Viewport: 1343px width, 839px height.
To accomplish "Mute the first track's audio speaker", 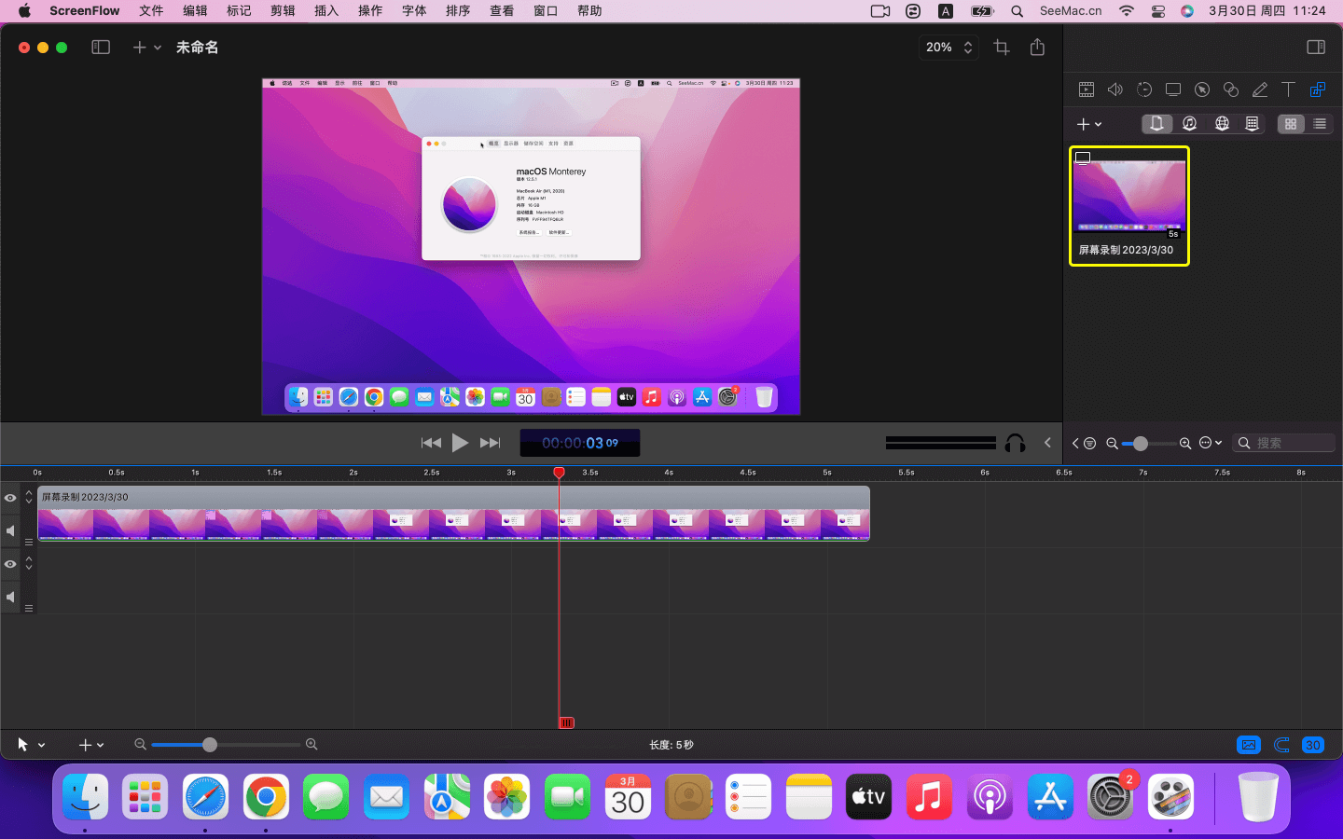I will click(x=10, y=530).
